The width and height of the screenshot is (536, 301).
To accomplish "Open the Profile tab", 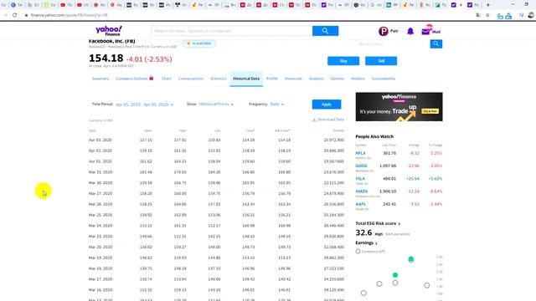I will point(272,79).
